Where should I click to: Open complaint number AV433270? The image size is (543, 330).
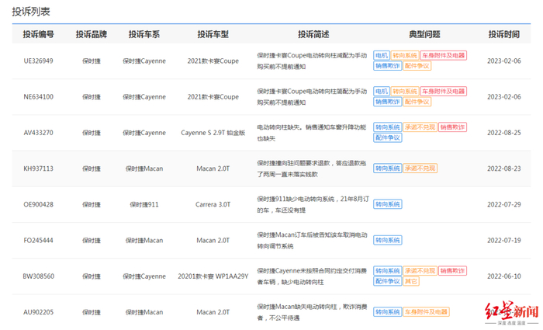point(39,133)
